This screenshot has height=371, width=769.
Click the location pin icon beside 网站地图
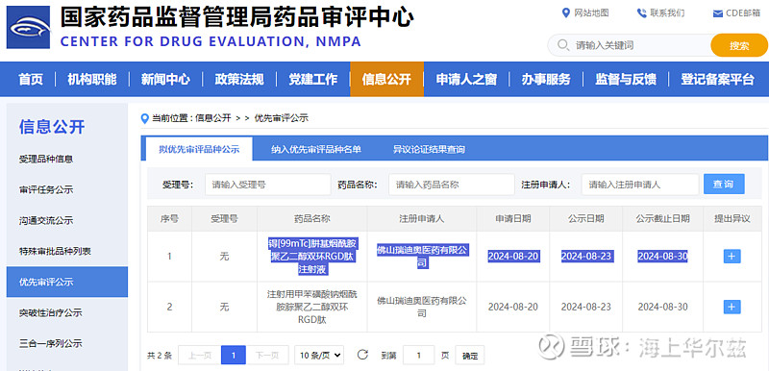pyautogui.click(x=566, y=12)
